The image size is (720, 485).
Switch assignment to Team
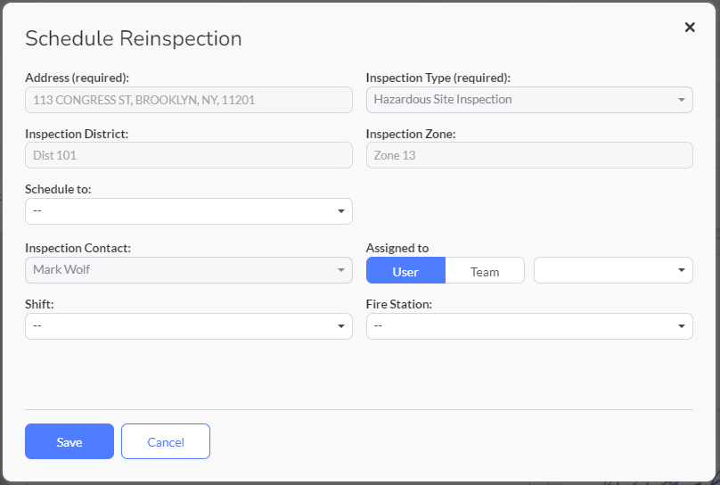click(485, 270)
